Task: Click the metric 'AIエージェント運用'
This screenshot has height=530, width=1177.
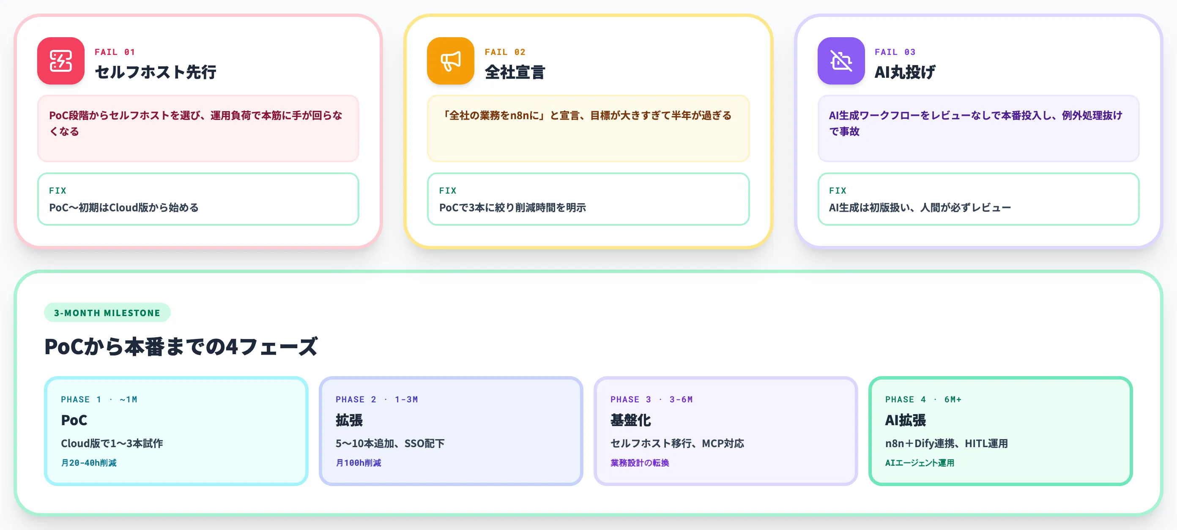Action: pyautogui.click(x=920, y=463)
